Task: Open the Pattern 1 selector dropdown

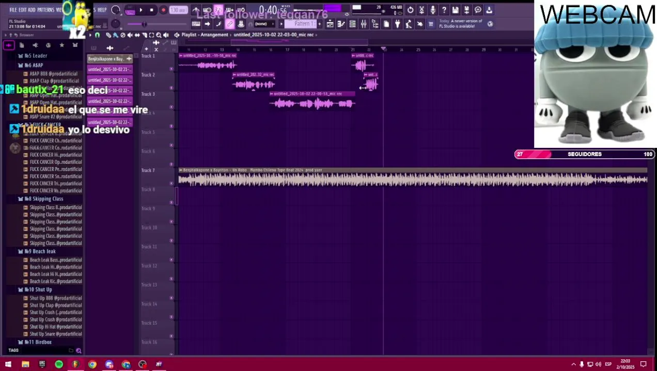Action: pos(301,24)
